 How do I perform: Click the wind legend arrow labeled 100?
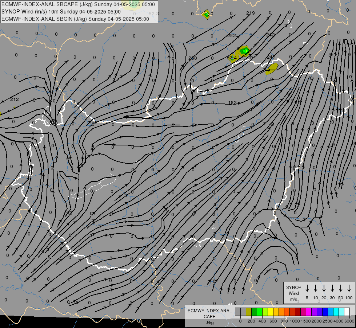tap(349, 288)
